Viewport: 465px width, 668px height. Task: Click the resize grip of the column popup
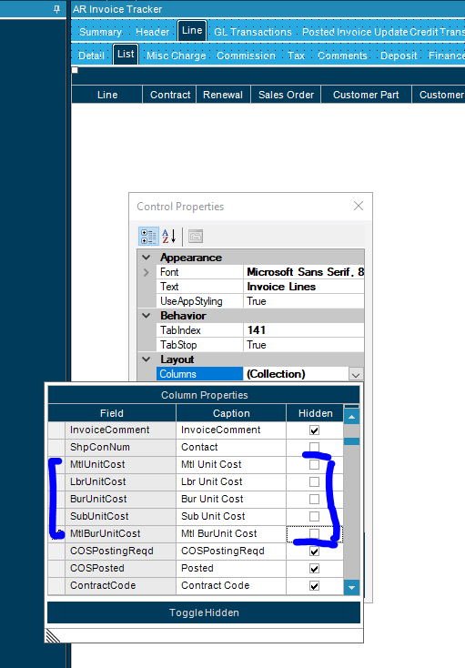point(53,635)
